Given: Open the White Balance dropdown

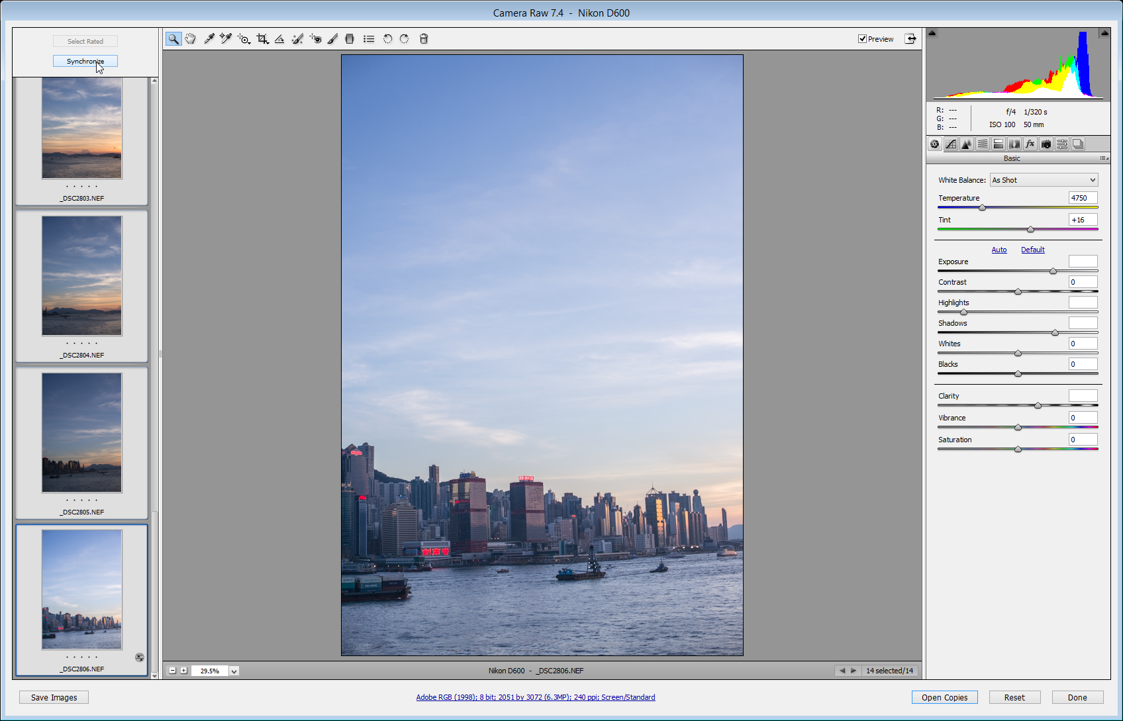Looking at the screenshot, I should pyautogui.click(x=1044, y=180).
